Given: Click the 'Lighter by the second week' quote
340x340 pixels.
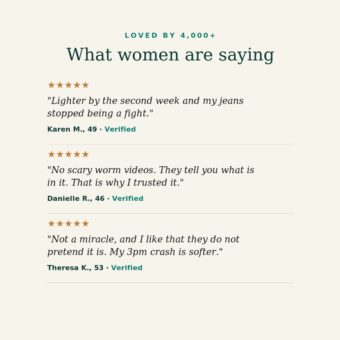Looking at the screenshot, I should pos(145,107).
